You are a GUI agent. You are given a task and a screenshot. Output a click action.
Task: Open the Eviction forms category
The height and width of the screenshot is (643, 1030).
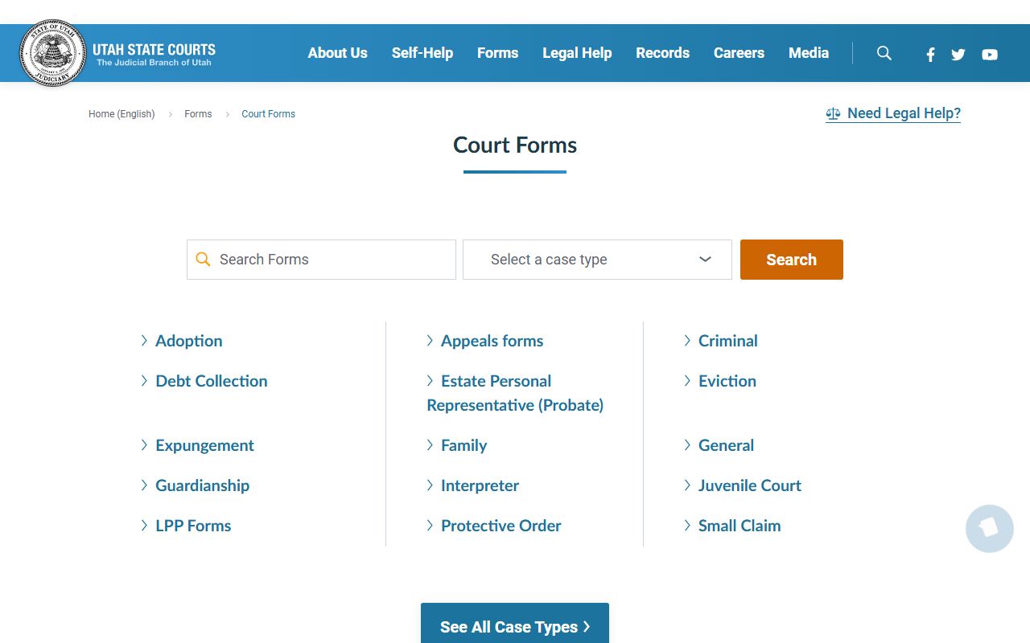[727, 381]
